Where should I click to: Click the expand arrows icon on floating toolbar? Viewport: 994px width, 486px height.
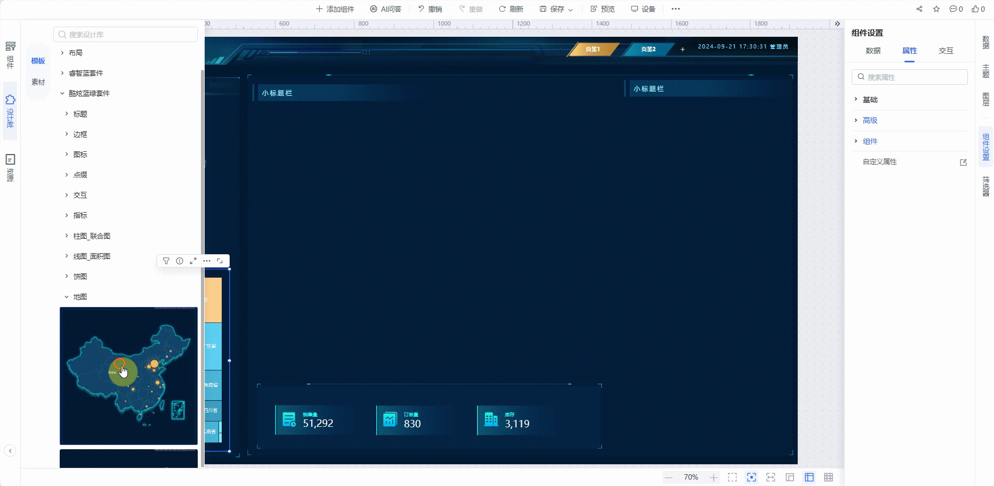(x=193, y=261)
